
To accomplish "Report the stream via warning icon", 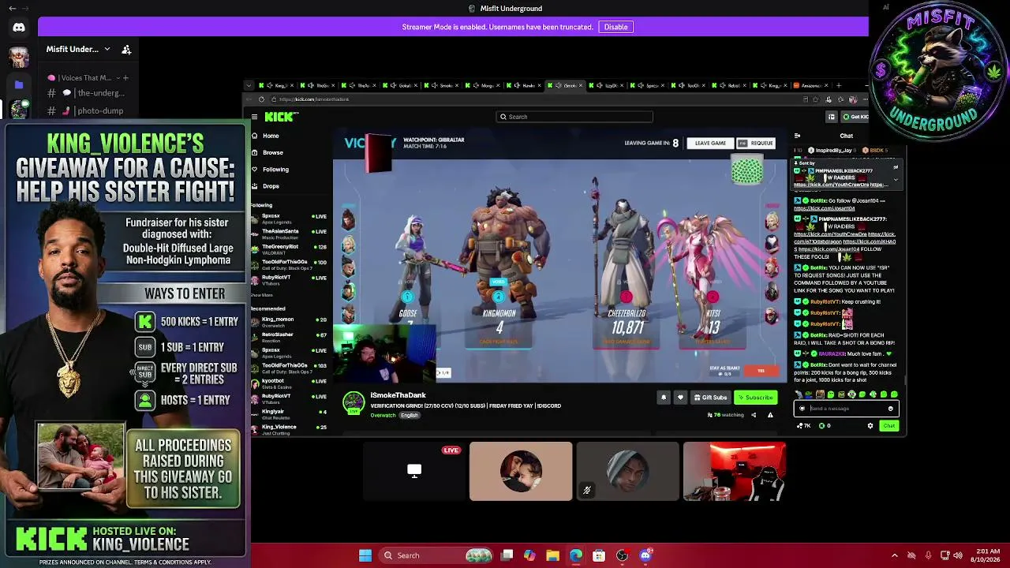I will pos(770,415).
